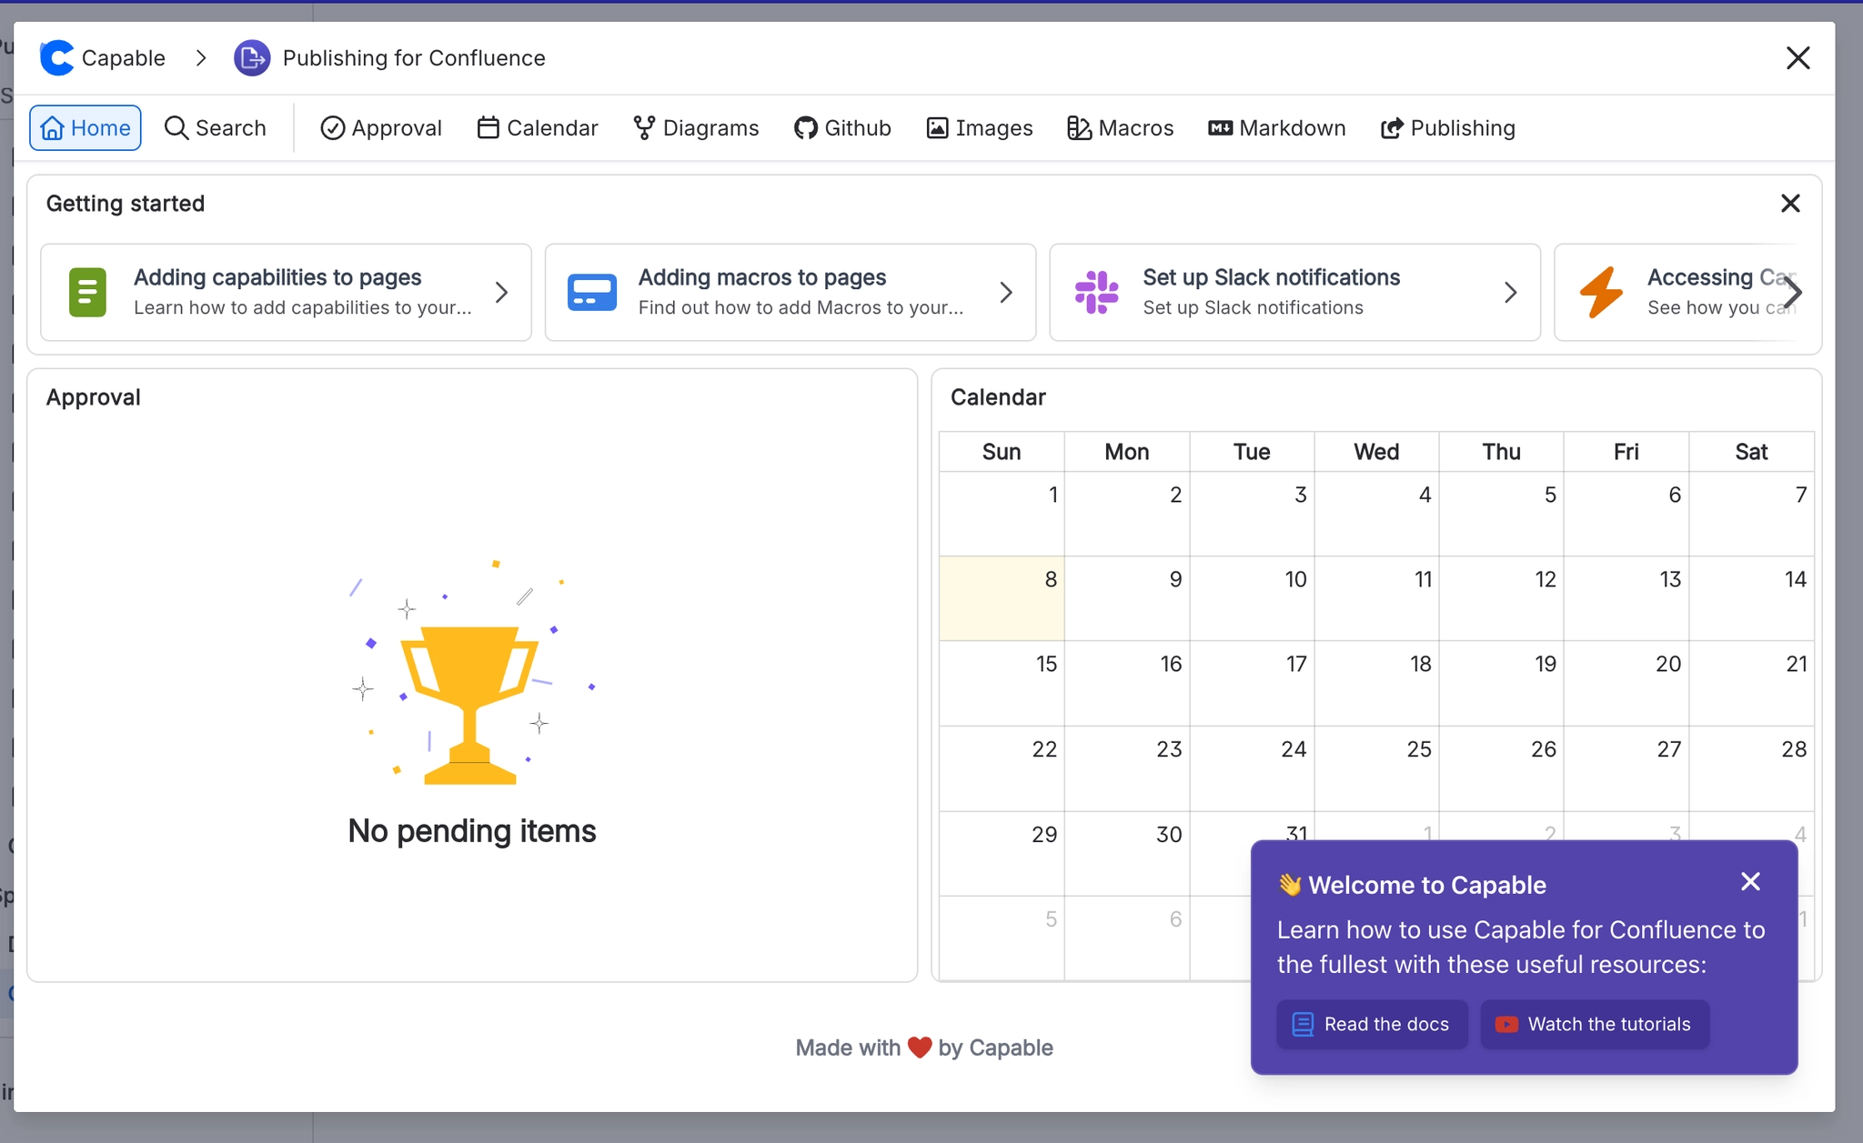Switch to the Markdown tab
The width and height of the screenshot is (1863, 1143).
pyautogui.click(x=1277, y=128)
